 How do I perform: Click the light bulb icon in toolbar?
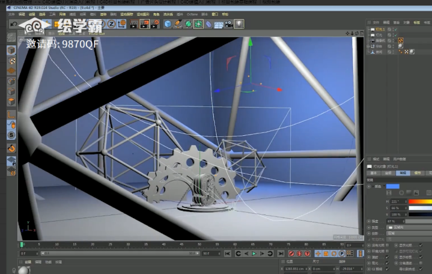239,24
